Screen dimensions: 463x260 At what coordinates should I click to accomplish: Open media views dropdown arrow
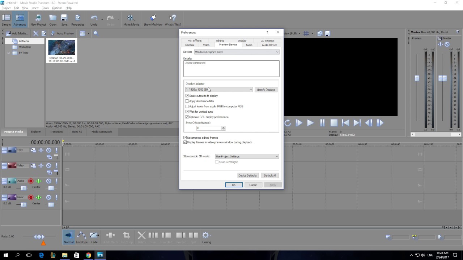pos(88,34)
